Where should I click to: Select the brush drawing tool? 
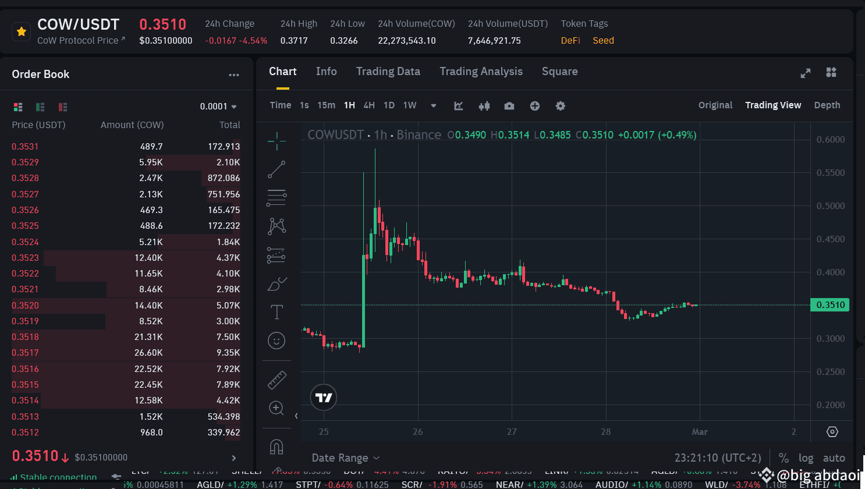point(276,284)
